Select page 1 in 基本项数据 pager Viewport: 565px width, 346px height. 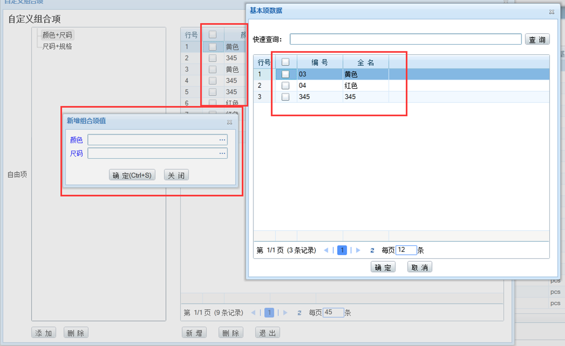[x=341, y=250]
